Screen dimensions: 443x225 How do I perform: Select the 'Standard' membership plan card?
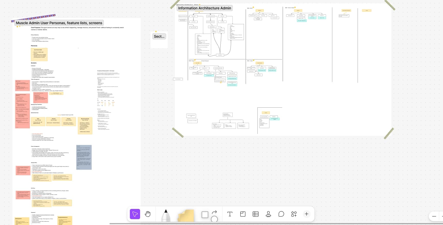[x=53, y=122]
